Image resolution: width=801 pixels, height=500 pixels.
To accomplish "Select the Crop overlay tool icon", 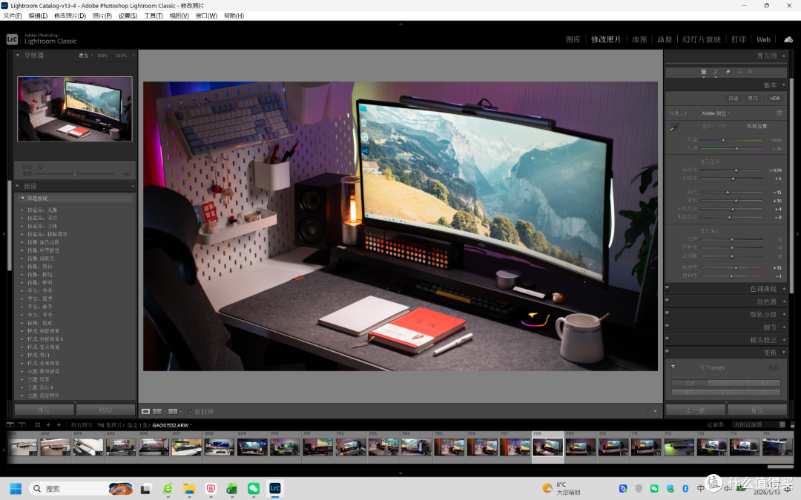I will click(716, 72).
